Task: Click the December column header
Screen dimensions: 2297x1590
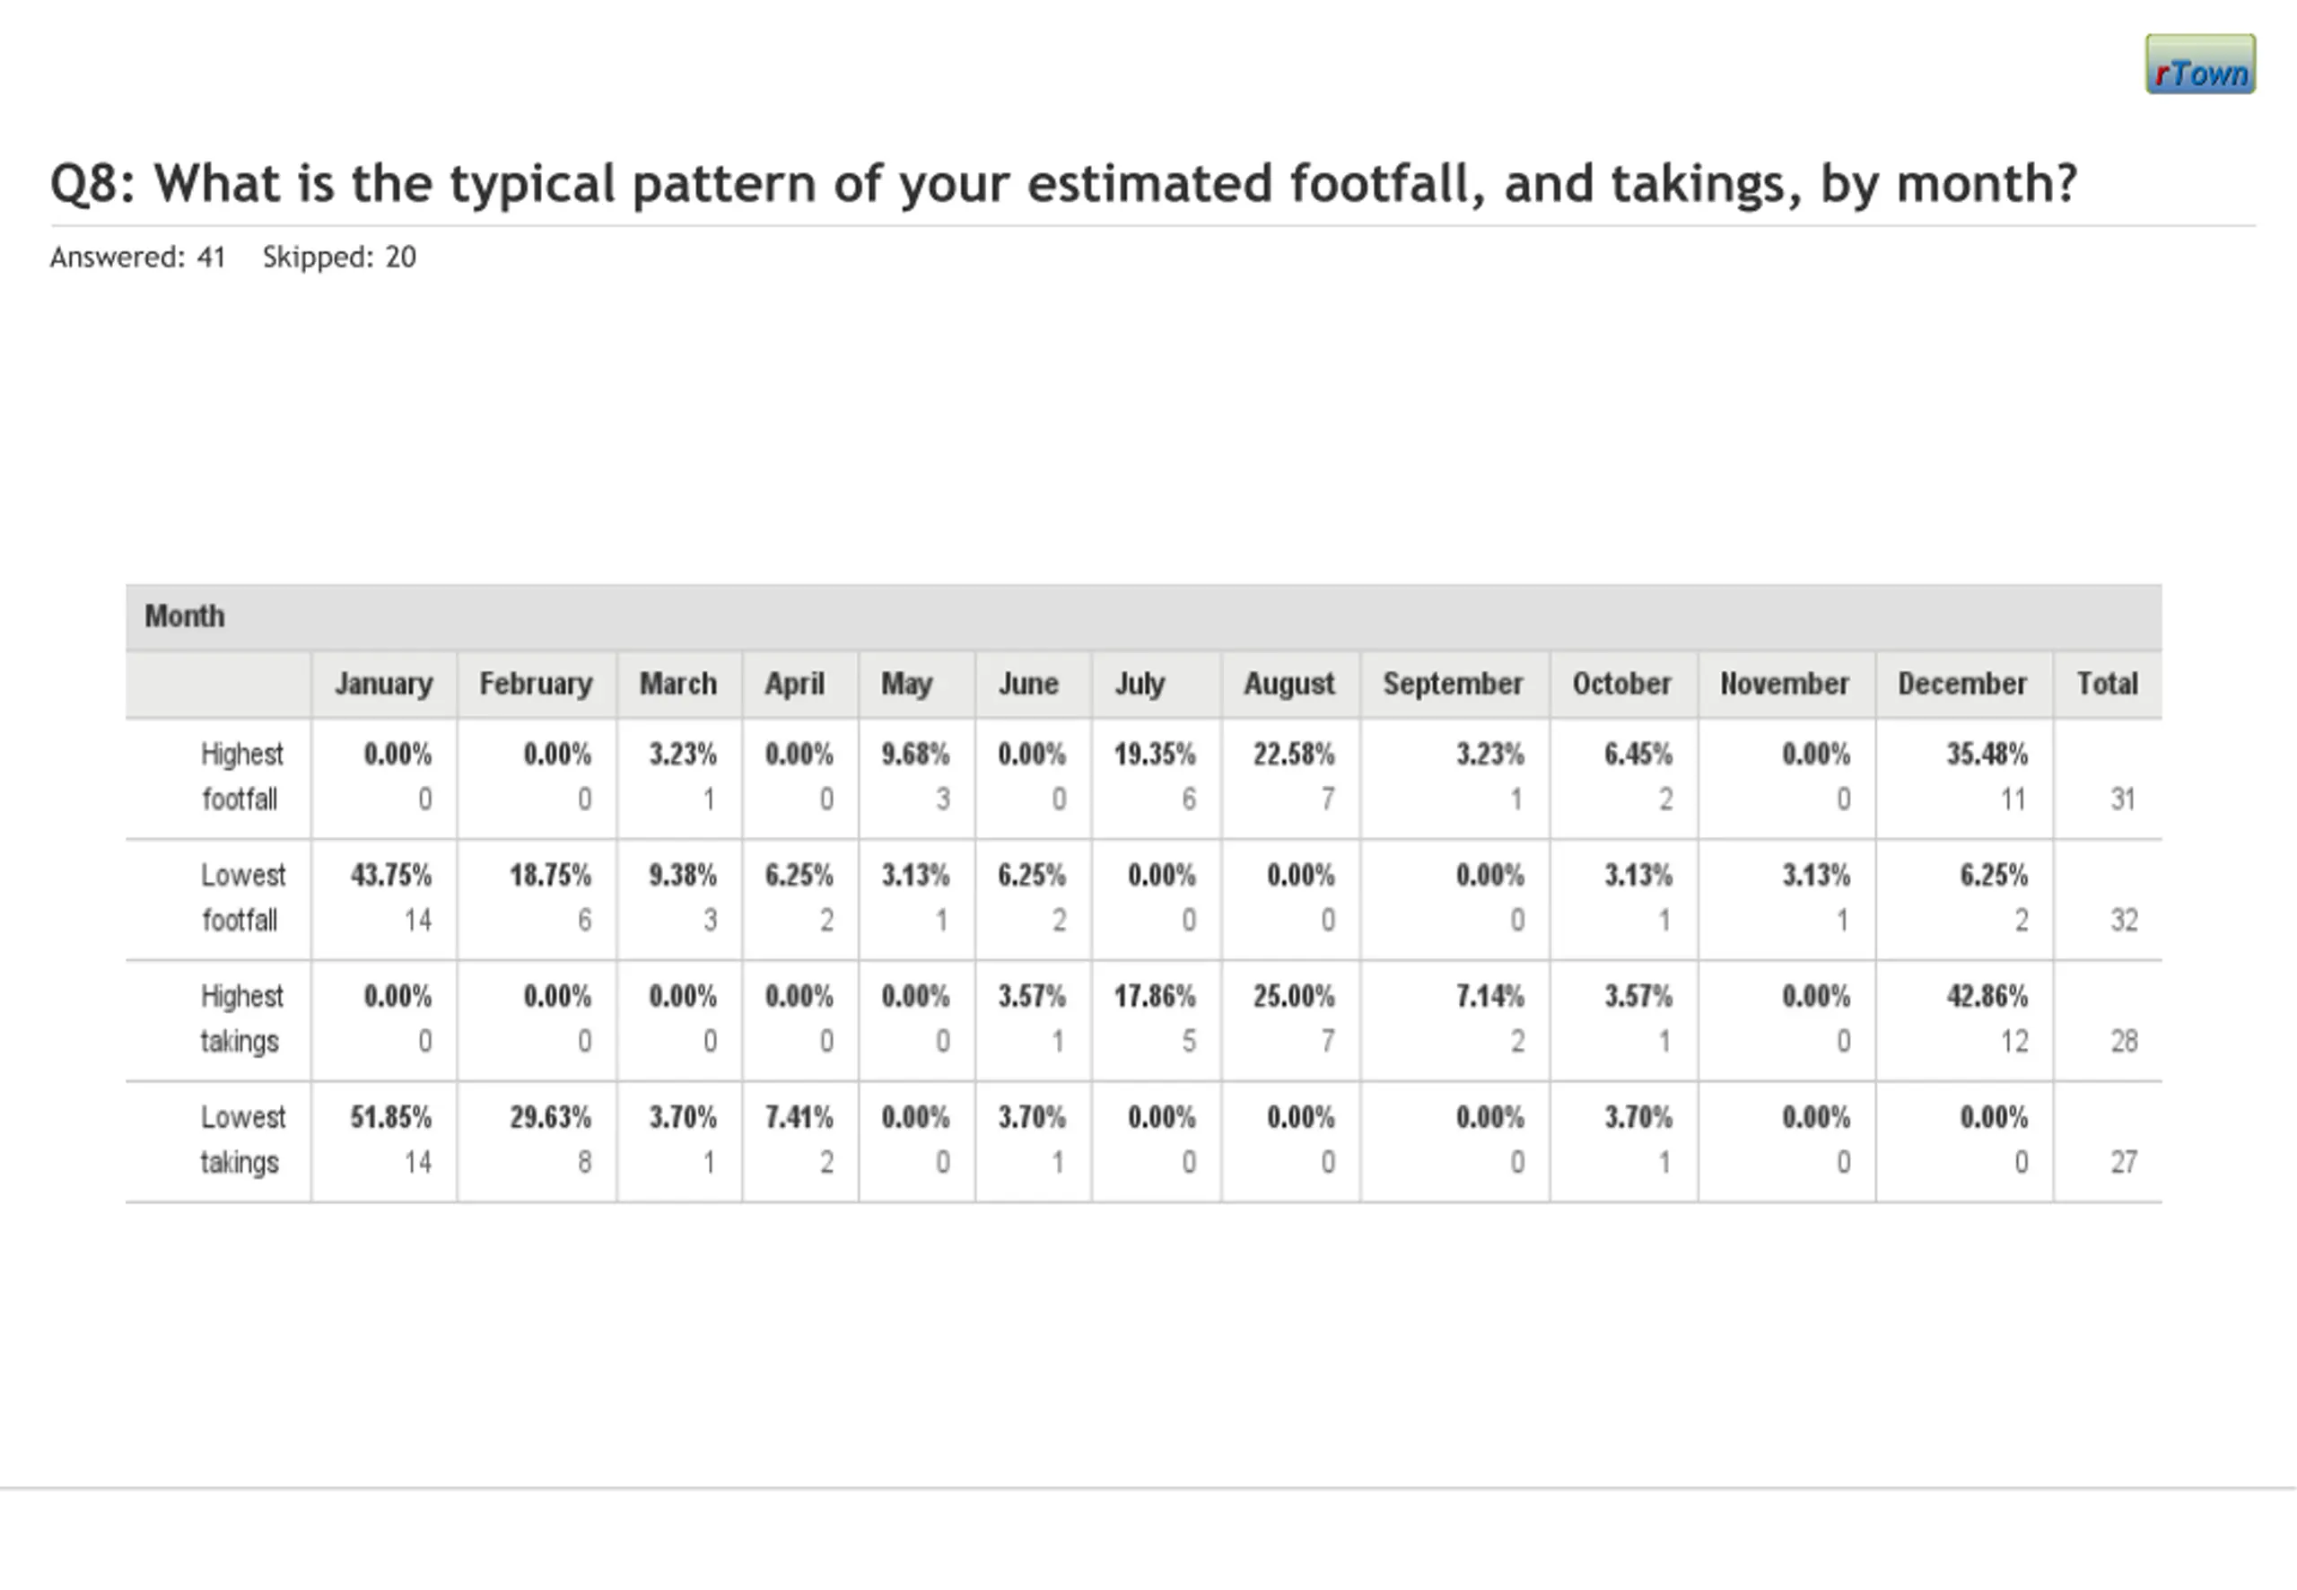Action: pyautogui.click(x=1961, y=685)
